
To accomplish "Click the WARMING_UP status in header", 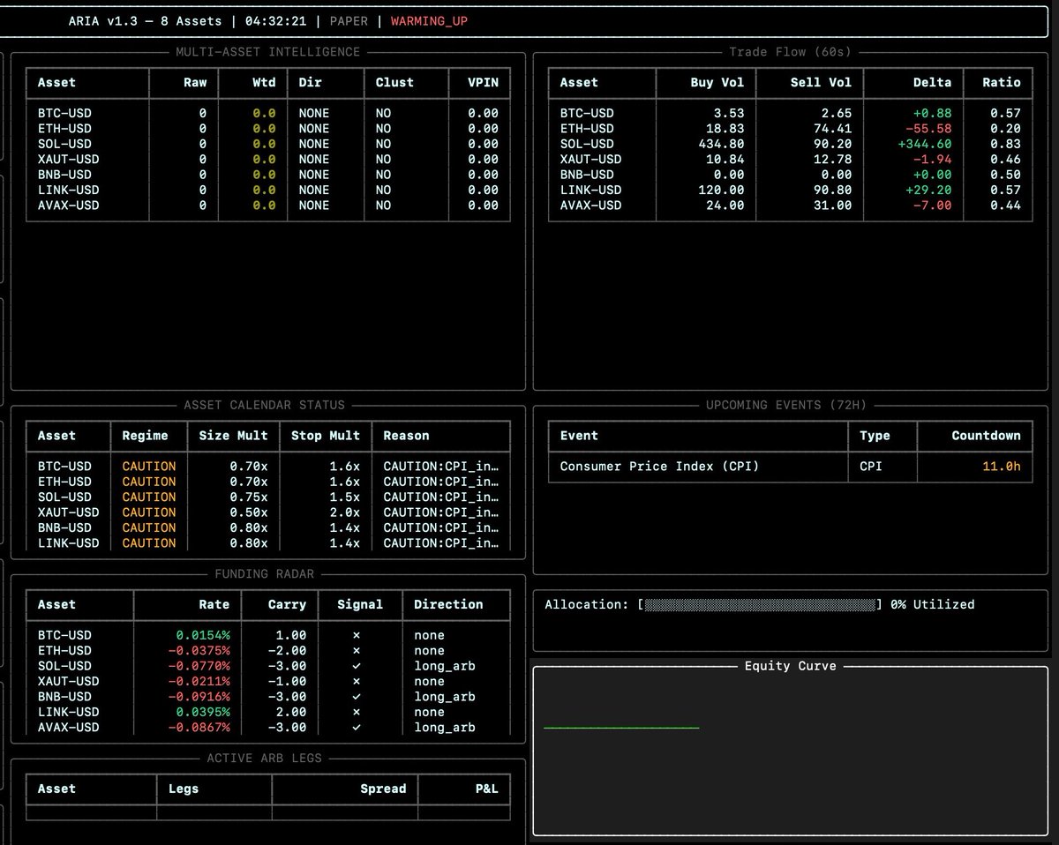I will coord(429,20).
